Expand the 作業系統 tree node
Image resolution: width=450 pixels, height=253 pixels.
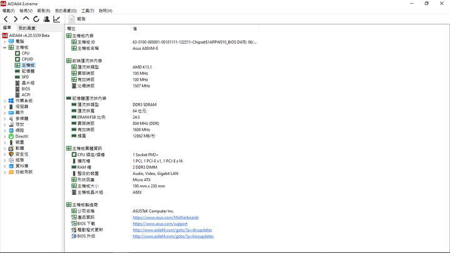[x=4, y=101]
